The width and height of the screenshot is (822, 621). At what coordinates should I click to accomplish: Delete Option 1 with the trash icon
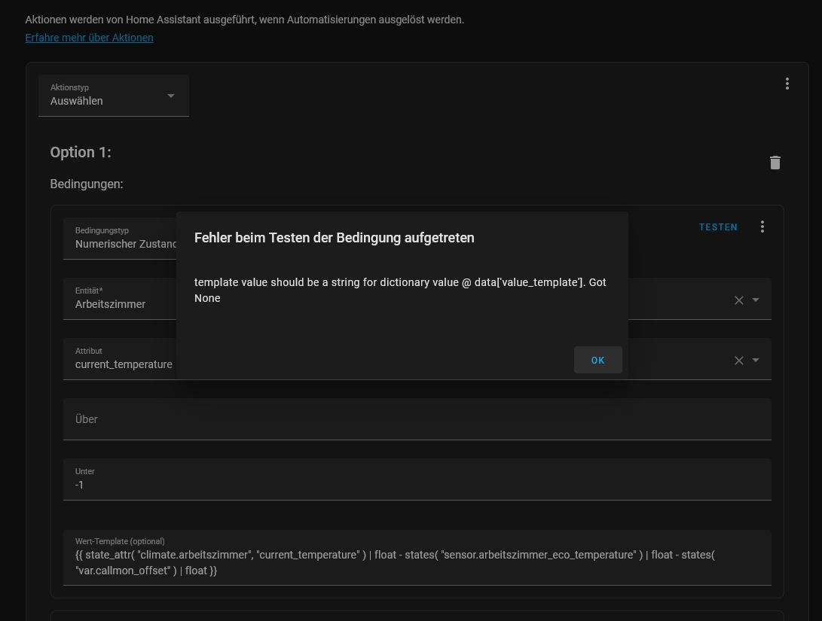pos(775,163)
